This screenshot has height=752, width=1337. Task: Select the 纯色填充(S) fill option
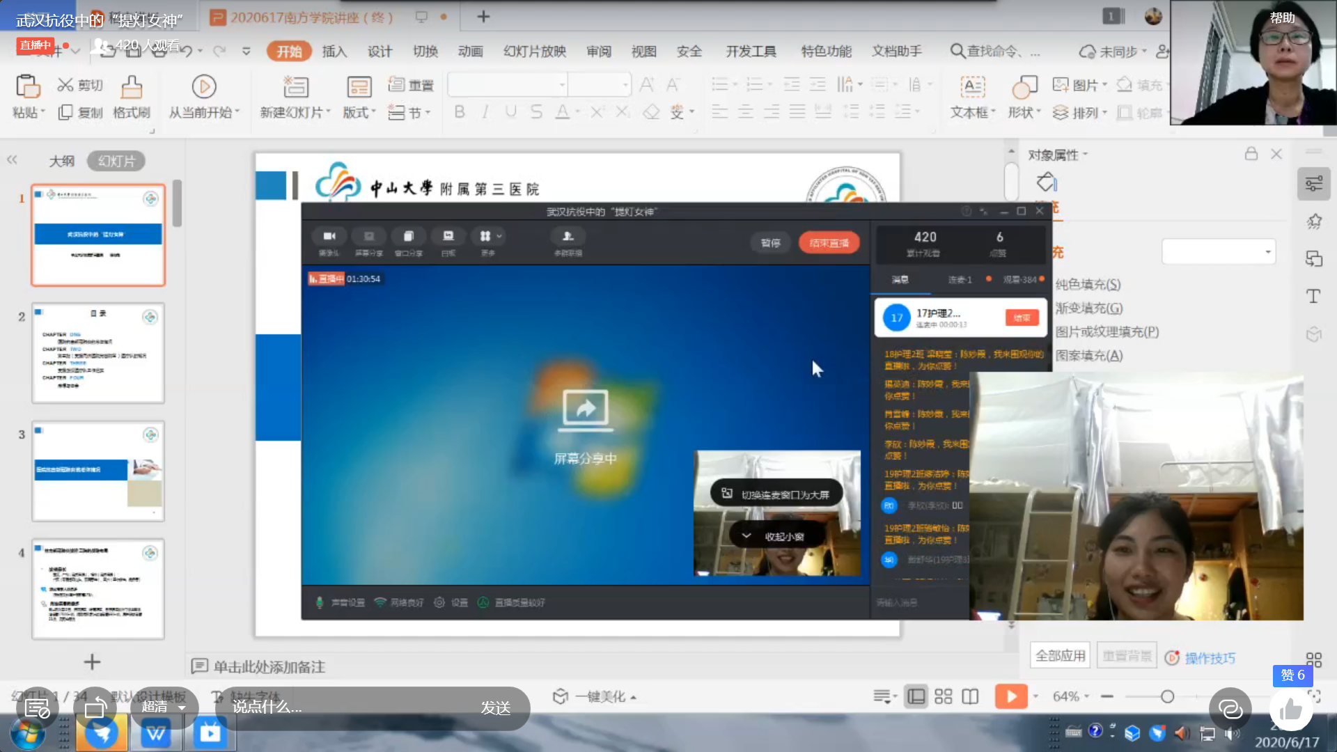[x=1088, y=284]
